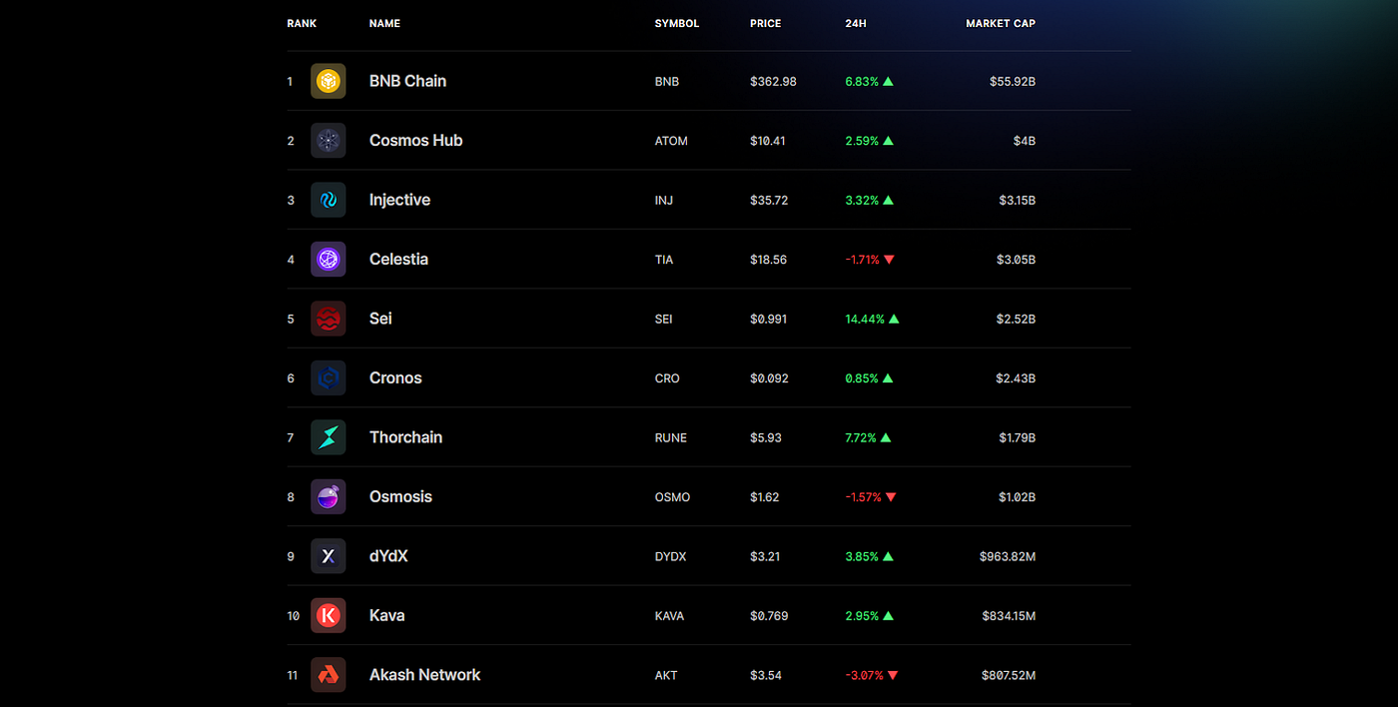
Task: Click the TIA symbol cell
Action: click(664, 260)
